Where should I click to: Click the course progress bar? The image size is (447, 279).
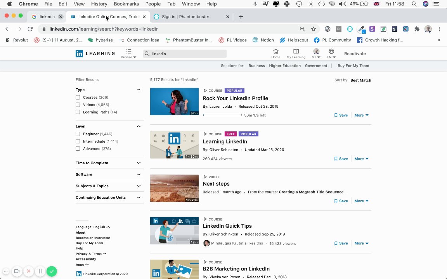222,115
